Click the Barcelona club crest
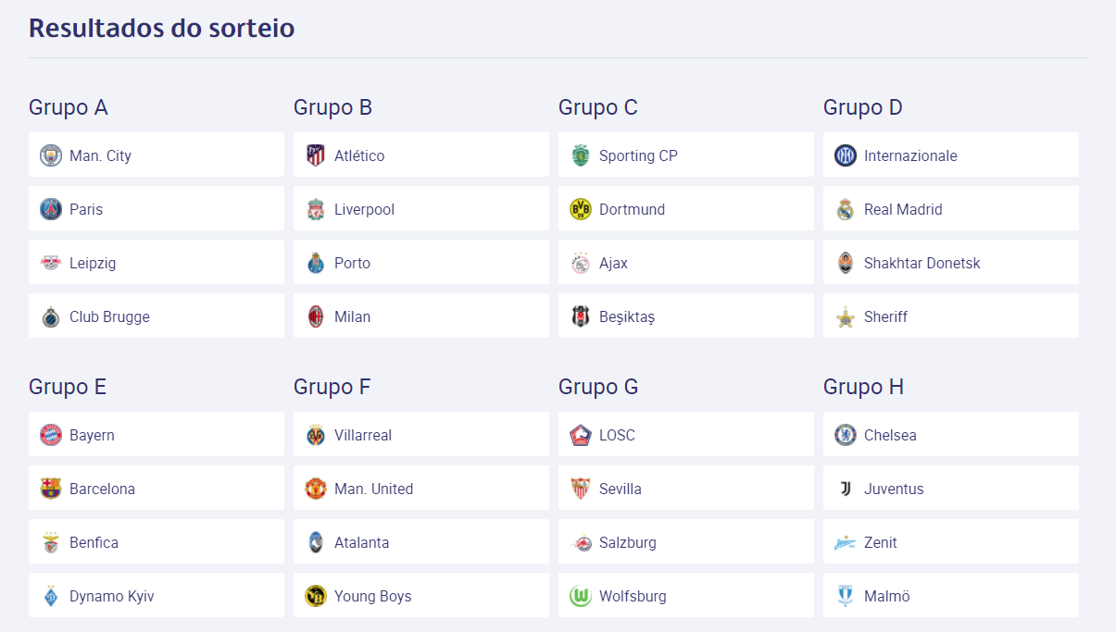Screen dimensions: 1116x632 coord(51,489)
